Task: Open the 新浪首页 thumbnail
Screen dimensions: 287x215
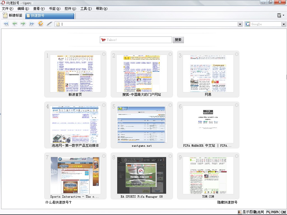Action: (75, 74)
